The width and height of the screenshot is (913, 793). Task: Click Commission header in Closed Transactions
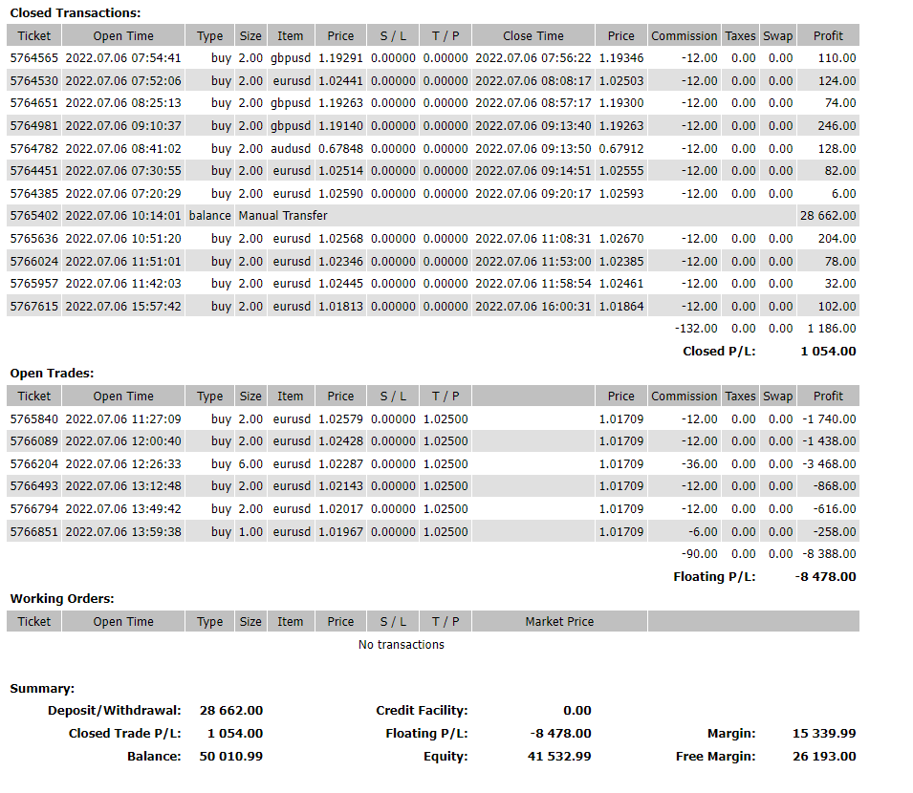pos(685,35)
